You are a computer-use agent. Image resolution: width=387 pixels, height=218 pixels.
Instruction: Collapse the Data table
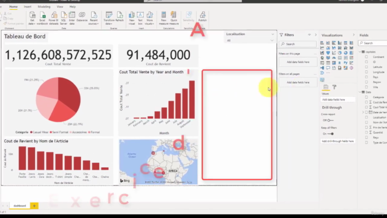pyautogui.click(x=360, y=92)
